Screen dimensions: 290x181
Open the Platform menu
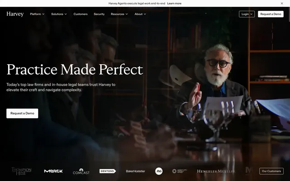click(37, 14)
